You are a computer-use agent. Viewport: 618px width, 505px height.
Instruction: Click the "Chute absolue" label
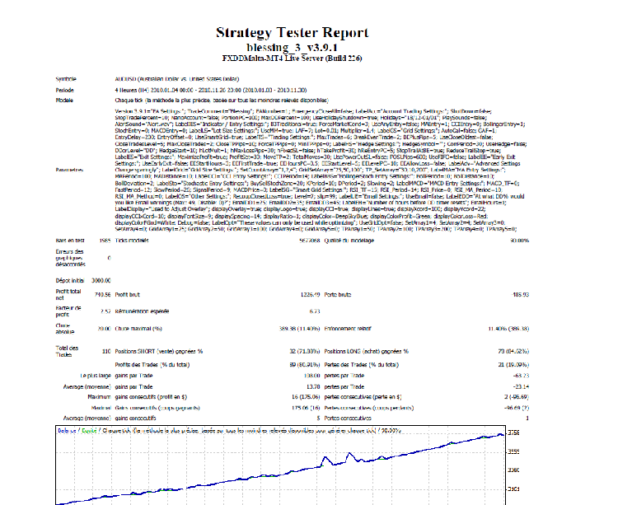coord(64,329)
